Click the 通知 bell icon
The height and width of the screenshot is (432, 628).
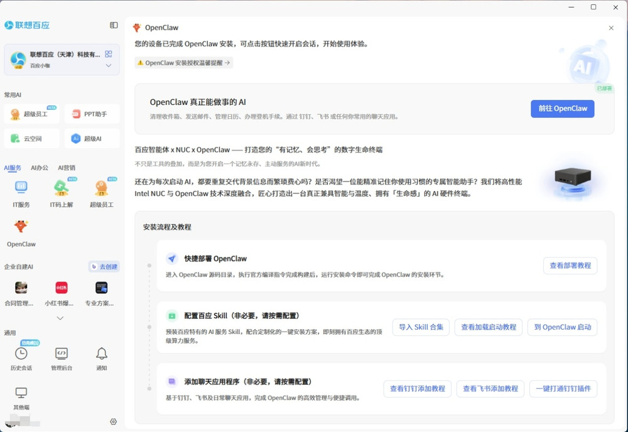pyautogui.click(x=101, y=354)
